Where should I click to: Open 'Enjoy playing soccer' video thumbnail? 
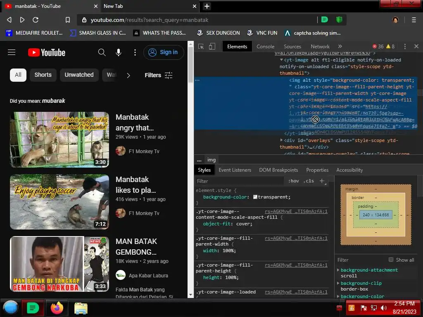59,201
